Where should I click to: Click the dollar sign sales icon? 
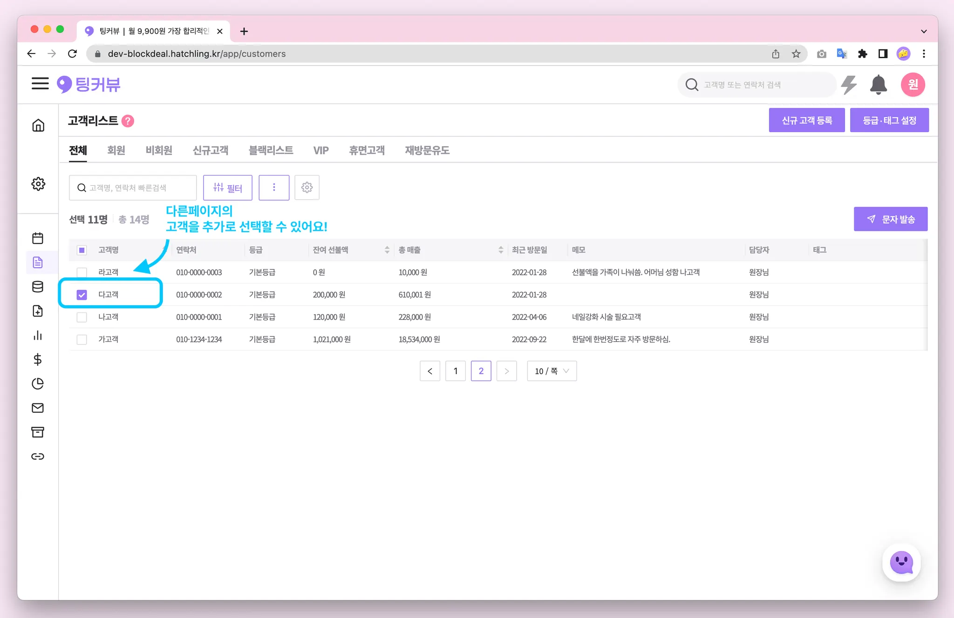pyautogui.click(x=38, y=359)
